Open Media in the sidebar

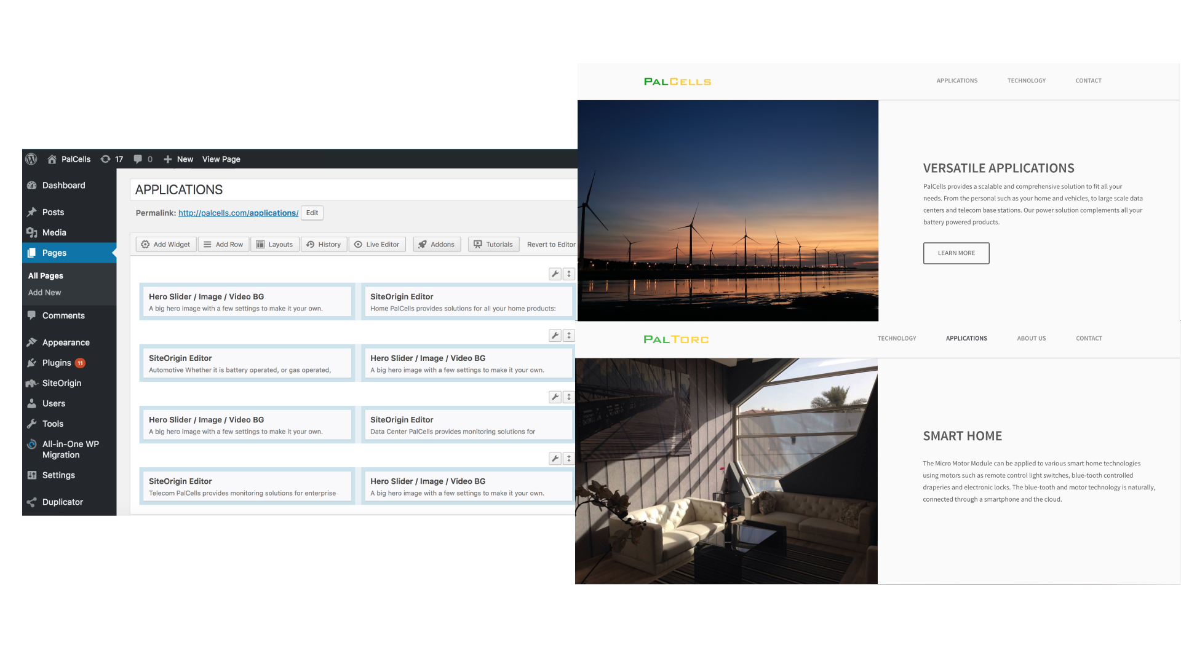pos(69,232)
